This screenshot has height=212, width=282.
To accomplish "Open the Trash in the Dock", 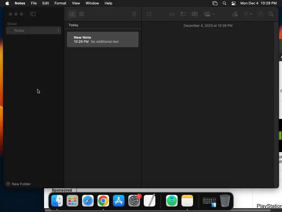I will [x=225, y=200].
